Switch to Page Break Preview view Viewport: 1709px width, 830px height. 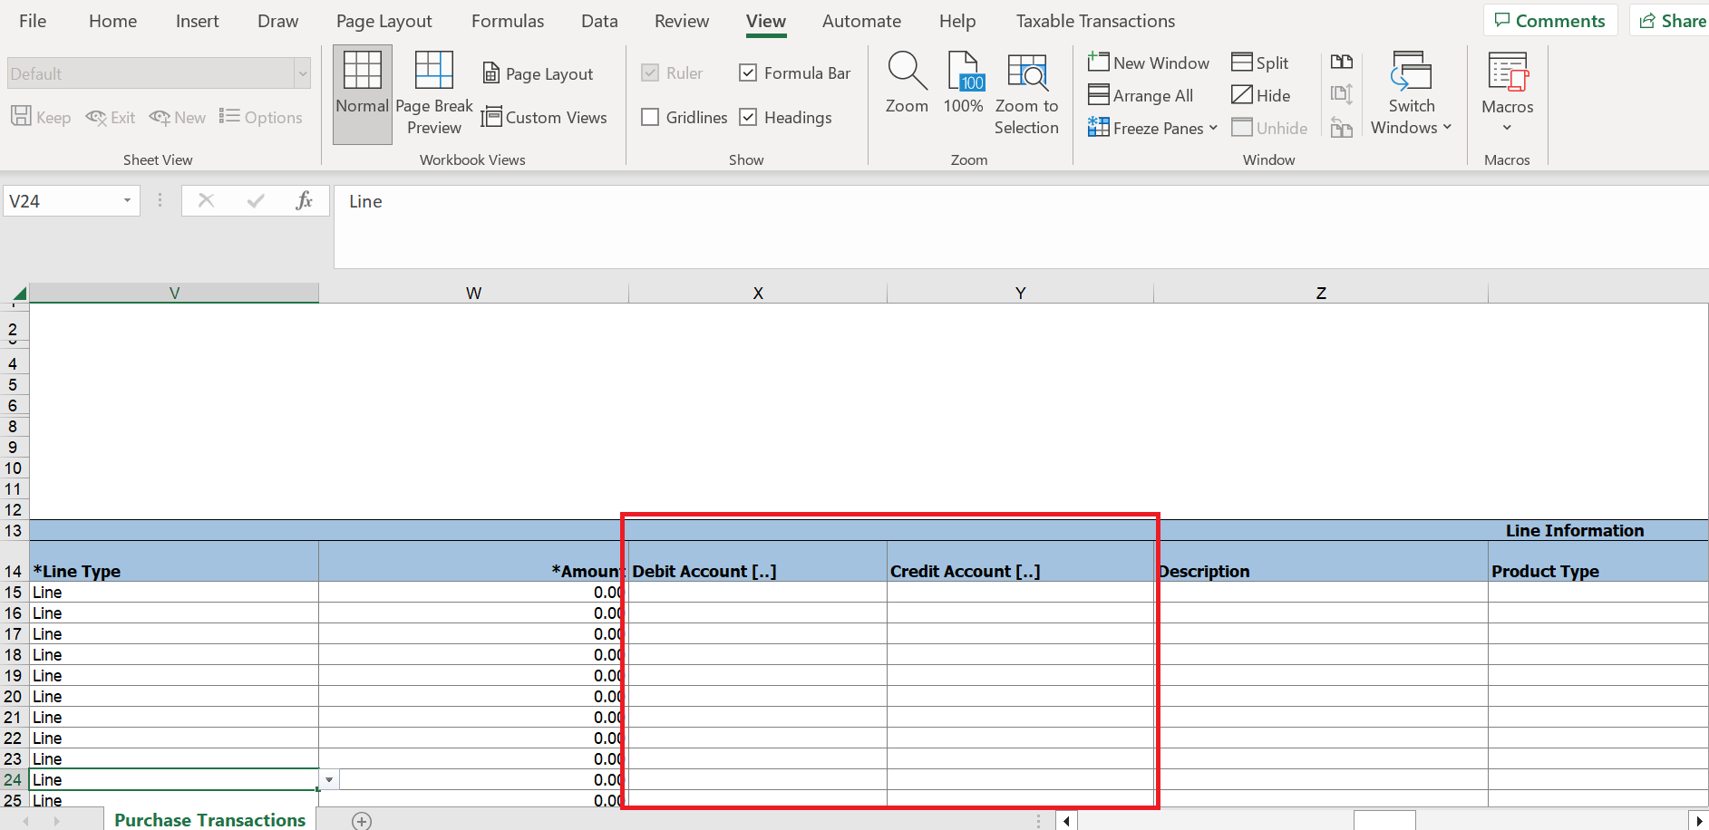point(433,93)
